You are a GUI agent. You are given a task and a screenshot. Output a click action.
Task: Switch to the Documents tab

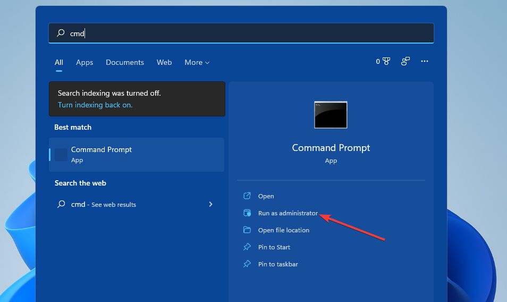pyautogui.click(x=125, y=62)
